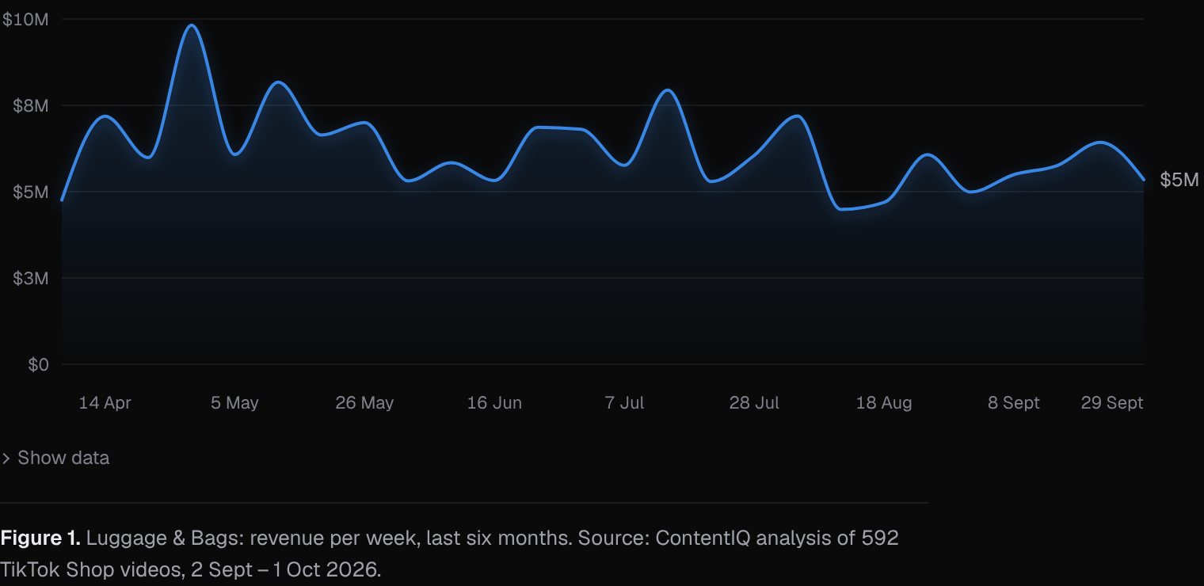
Task: Click the 28 Jul x-axis date
Action: pyautogui.click(x=754, y=402)
